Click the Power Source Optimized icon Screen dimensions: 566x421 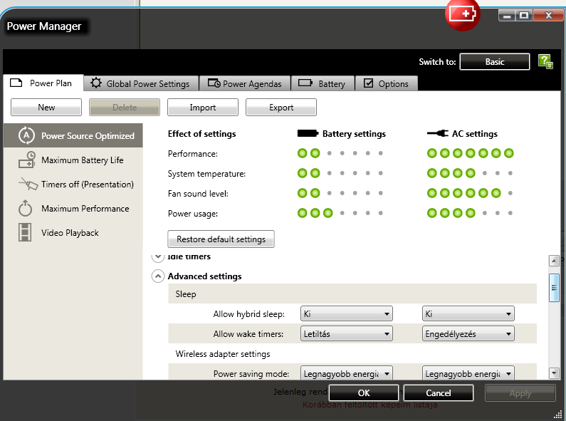[x=26, y=135]
